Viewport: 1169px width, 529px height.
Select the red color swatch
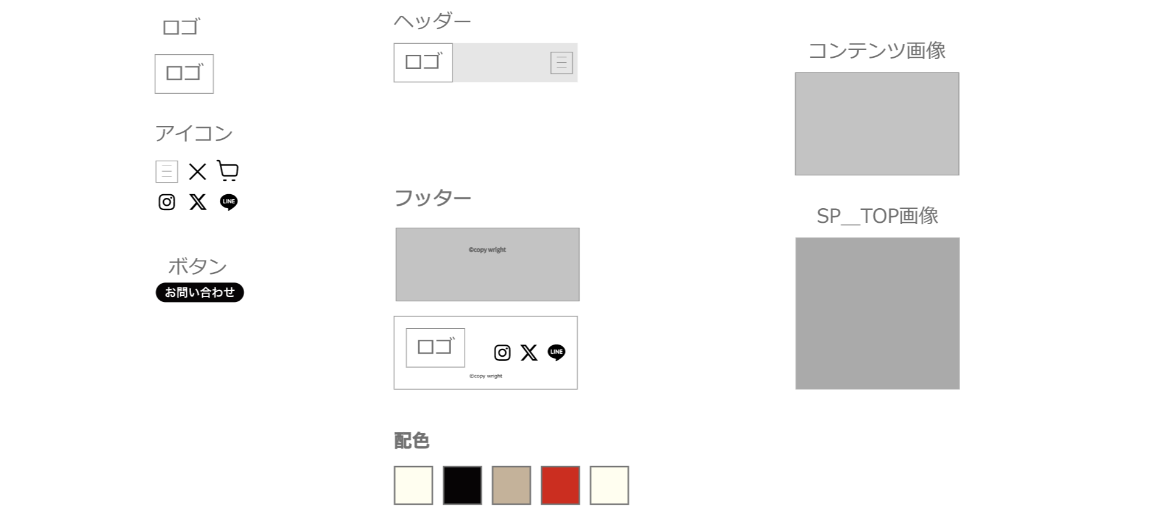click(x=560, y=485)
